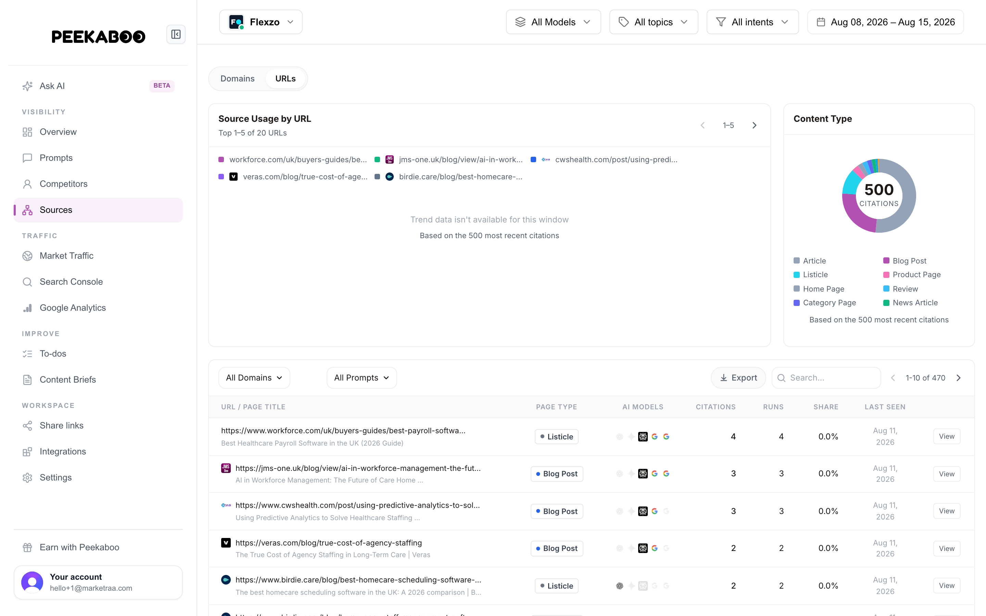This screenshot has width=986, height=616.
Task: Toggle birdie.care legend series in chart
Action: [448, 177]
